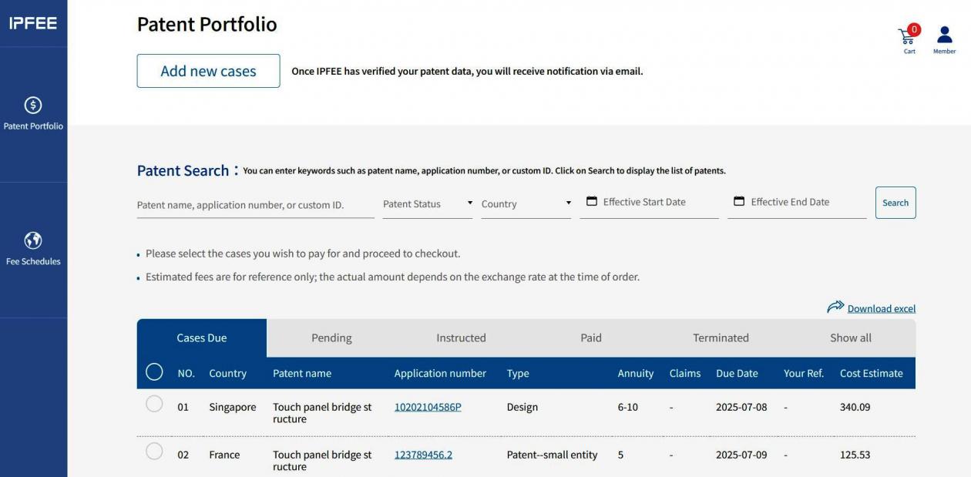Focus the patent name search field

point(255,205)
